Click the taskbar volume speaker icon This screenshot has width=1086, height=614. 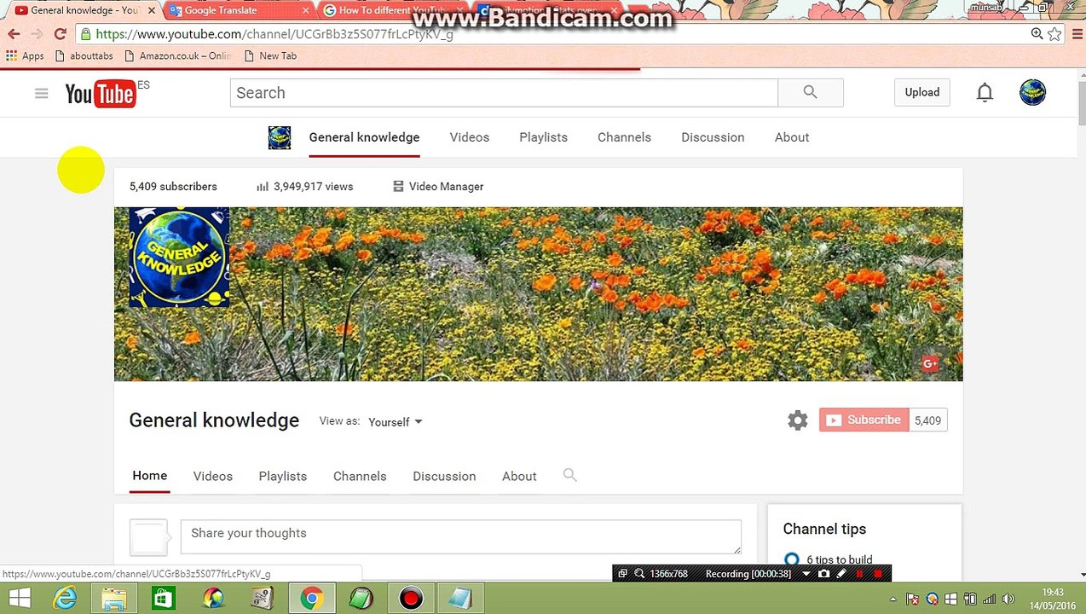tap(1008, 599)
